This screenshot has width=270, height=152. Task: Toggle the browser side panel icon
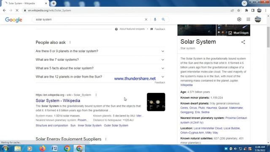point(253,10)
